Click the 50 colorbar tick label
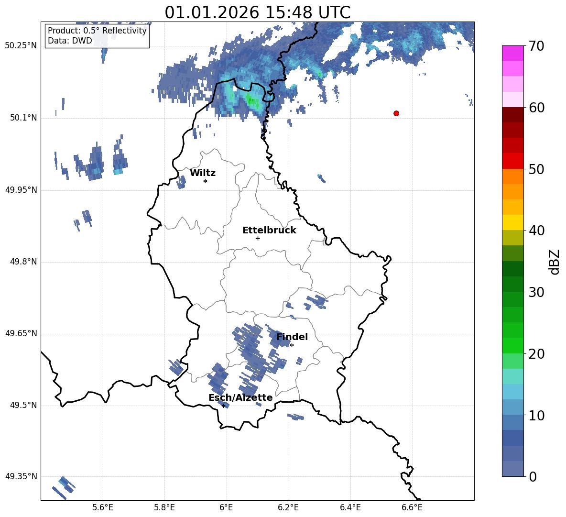566x517 pixels. (536, 169)
